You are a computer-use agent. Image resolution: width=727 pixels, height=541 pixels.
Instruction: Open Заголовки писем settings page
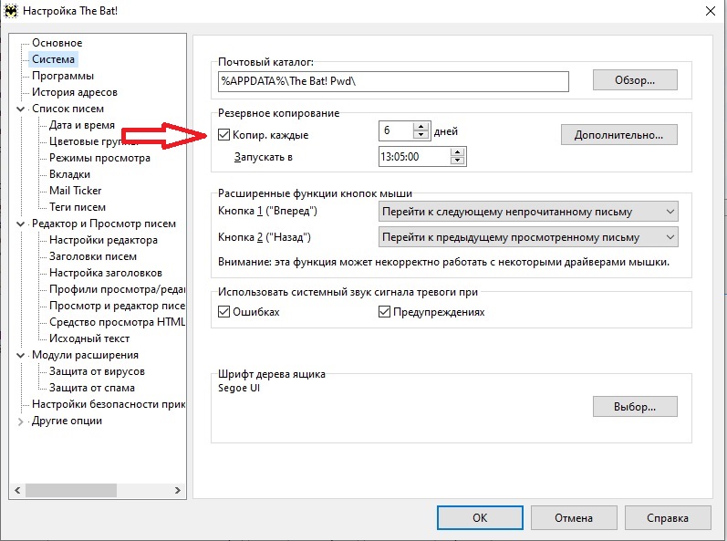[x=93, y=256]
